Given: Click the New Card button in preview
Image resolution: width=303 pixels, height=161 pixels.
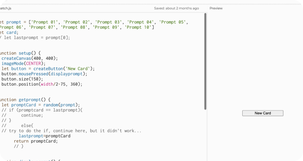Looking at the screenshot, I should [263, 113].
